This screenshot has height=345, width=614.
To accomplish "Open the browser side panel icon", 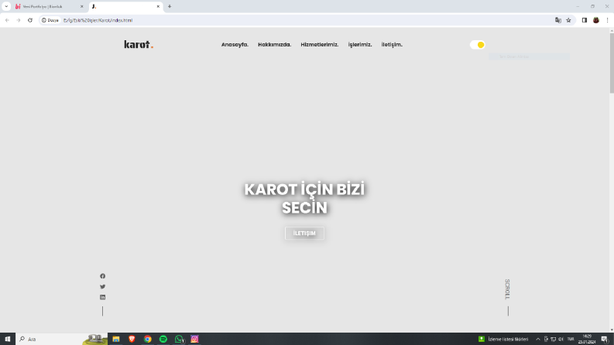I will (585, 20).
